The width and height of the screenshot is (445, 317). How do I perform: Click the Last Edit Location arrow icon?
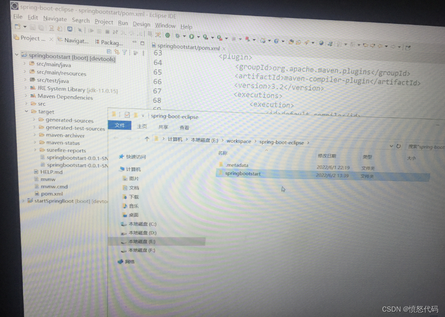tap(366, 45)
